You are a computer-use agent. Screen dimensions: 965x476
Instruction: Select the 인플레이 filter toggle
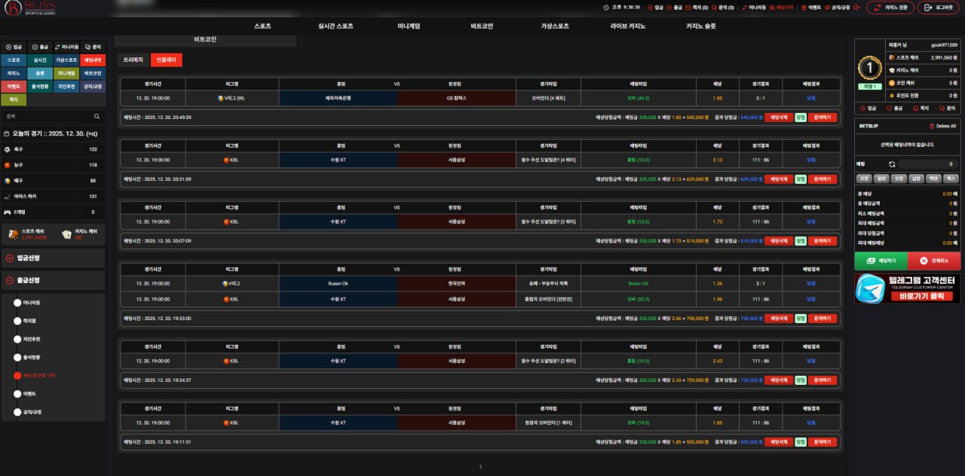point(166,60)
